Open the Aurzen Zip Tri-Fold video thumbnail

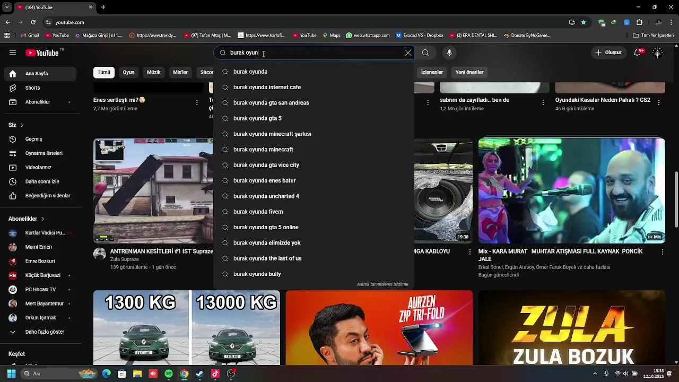(x=379, y=327)
